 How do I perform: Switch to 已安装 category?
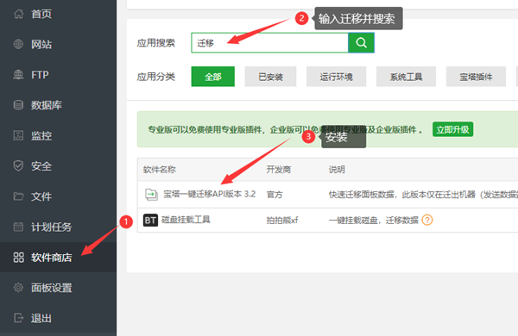click(270, 77)
